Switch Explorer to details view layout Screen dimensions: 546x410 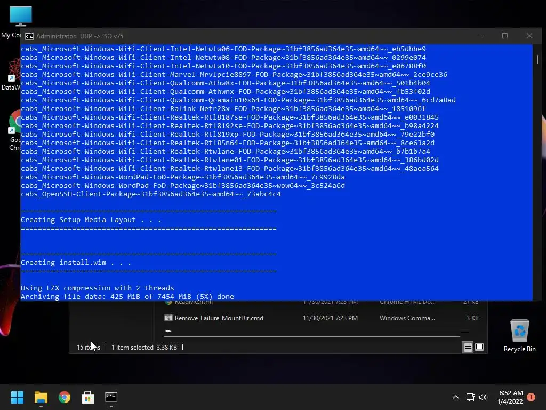point(468,347)
